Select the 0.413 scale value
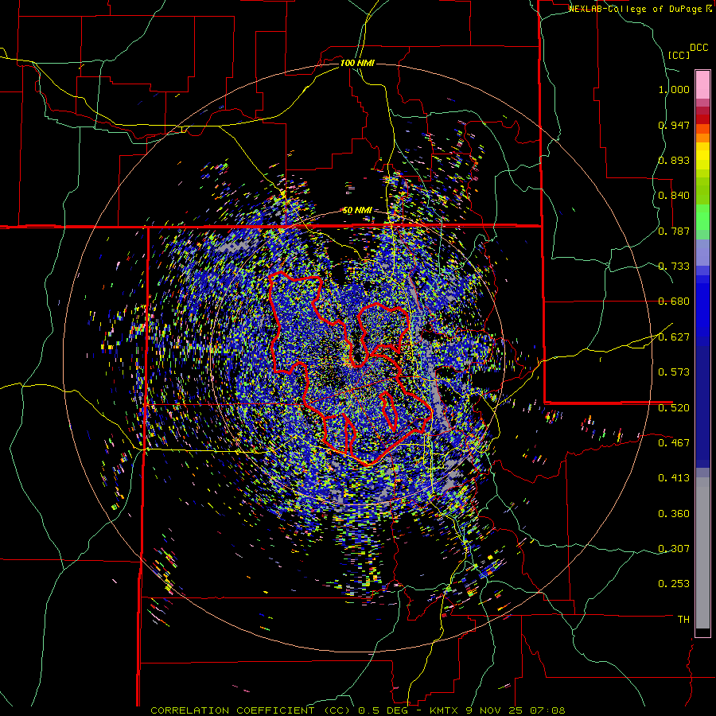This screenshot has height=716, width=716. click(674, 478)
